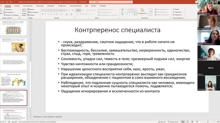This screenshot has height=123, width=220.
Task: Switch to Reading view icon
Action: (192, 122)
